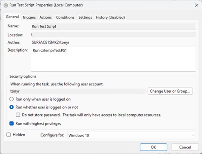Image resolution: width=202 pixels, height=154 pixels.
Task: Close the Run Test Script Properties dialog
Action: [x=196, y=5]
